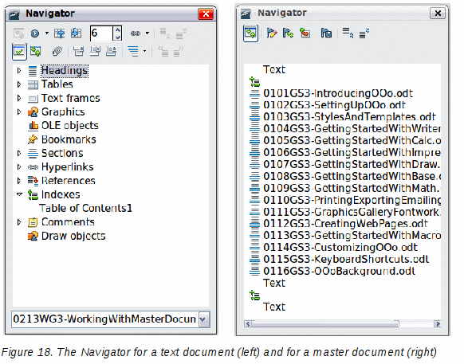The height and width of the screenshot is (364, 464).
Task: Select the Draw objects category
Action: (73, 236)
